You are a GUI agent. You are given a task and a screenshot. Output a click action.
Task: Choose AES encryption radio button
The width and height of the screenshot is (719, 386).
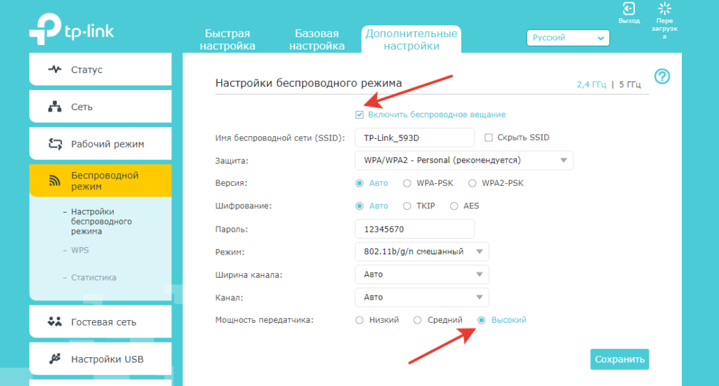point(454,206)
